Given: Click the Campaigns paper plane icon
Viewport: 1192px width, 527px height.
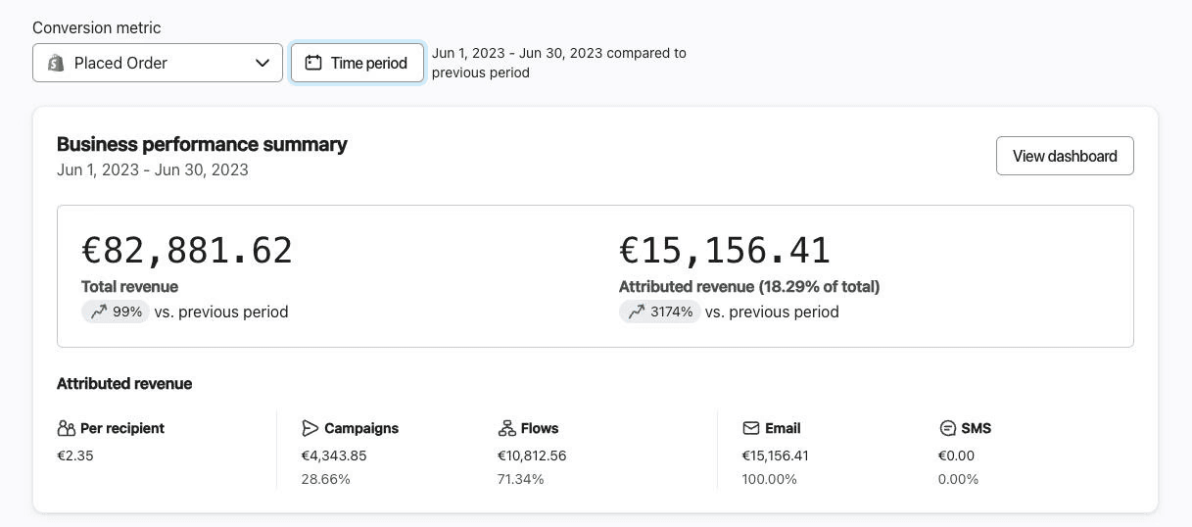Looking at the screenshot, I should point(310,428).
